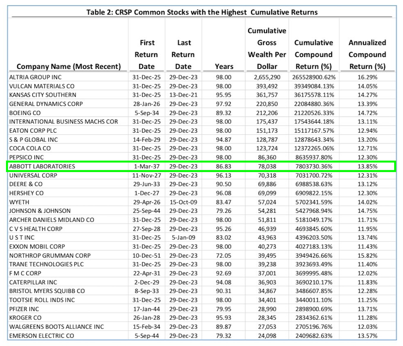Screen dimensions: 403x346
Task: Click the 13-Dec-21 last return date
Action: pos(183,95)
